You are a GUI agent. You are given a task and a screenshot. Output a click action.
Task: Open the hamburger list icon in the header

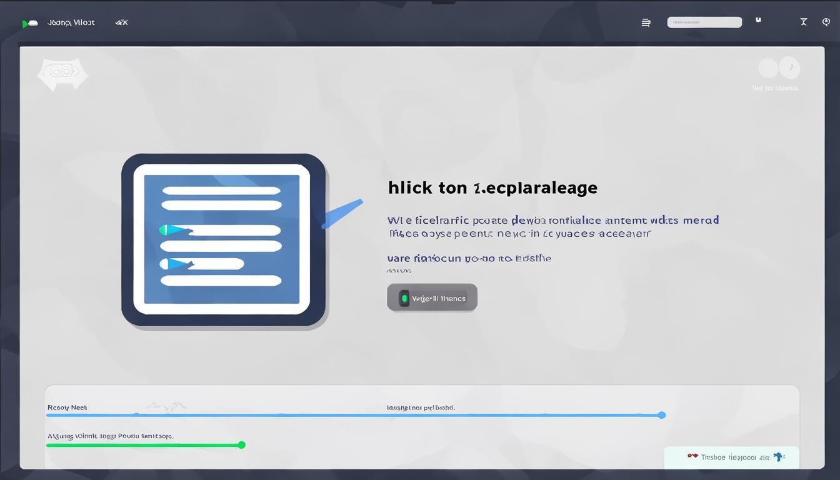(x=646, y=22)
